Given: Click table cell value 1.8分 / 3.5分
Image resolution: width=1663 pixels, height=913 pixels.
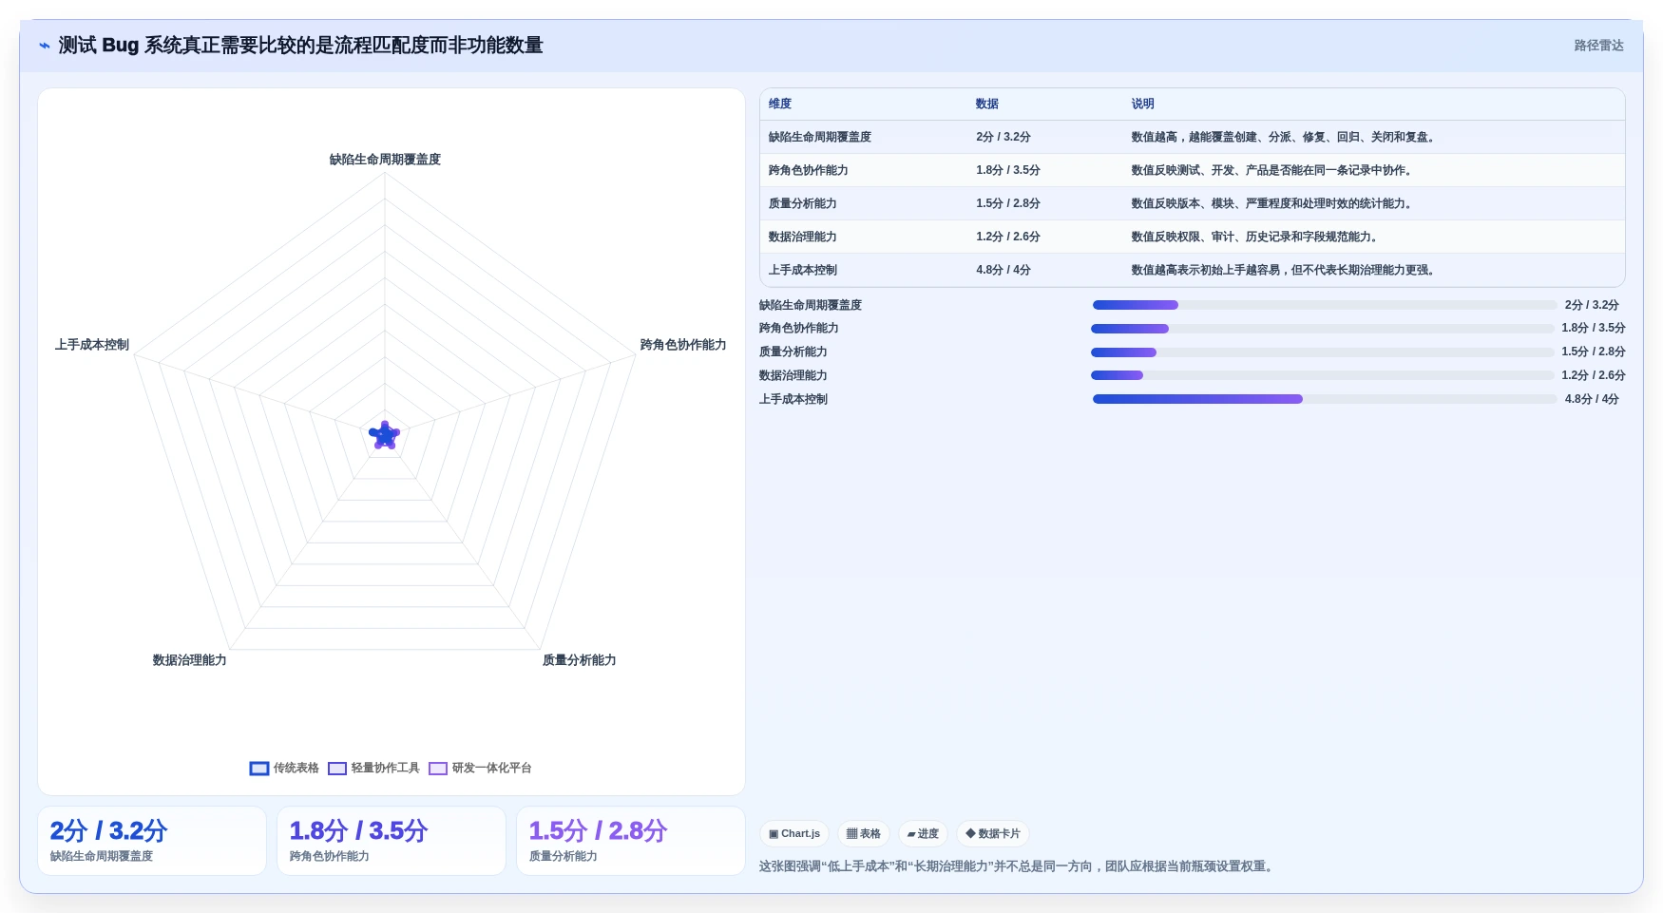Looking at the screenshot, I should [x=1008, y=170].
